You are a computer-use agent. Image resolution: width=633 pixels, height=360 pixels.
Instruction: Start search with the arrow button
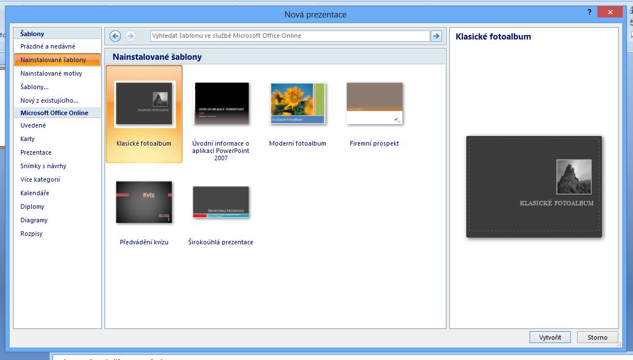coord(436,36)
